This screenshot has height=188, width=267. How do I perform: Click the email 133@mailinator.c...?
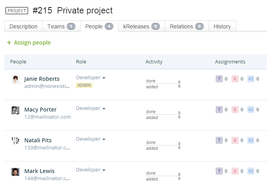tap(47, 148)
